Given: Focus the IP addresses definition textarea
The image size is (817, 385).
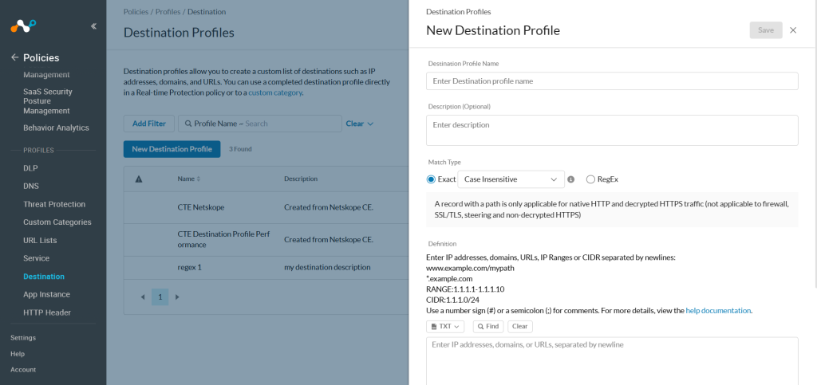Looking at the screenshot, I should (x=612, y=361).
